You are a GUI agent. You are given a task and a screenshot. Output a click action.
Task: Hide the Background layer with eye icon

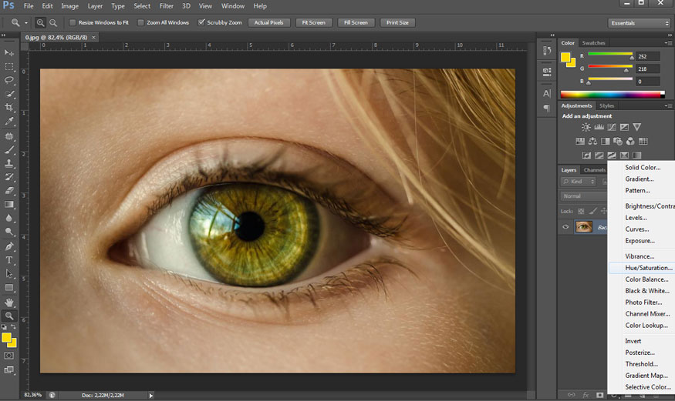click(565, 226)
